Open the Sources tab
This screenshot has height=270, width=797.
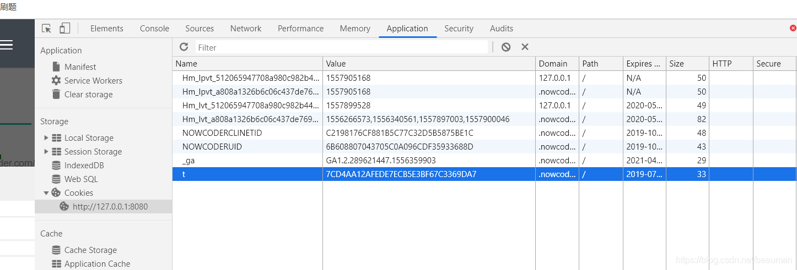coord(200,29)
